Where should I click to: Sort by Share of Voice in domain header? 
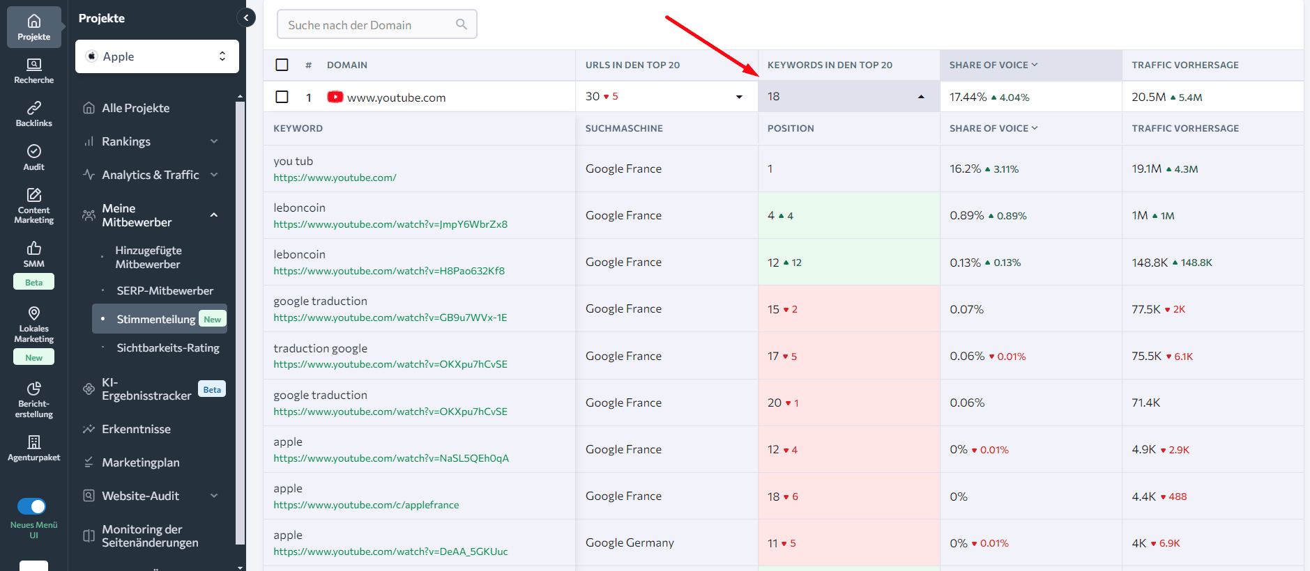[x=993, y=65]
